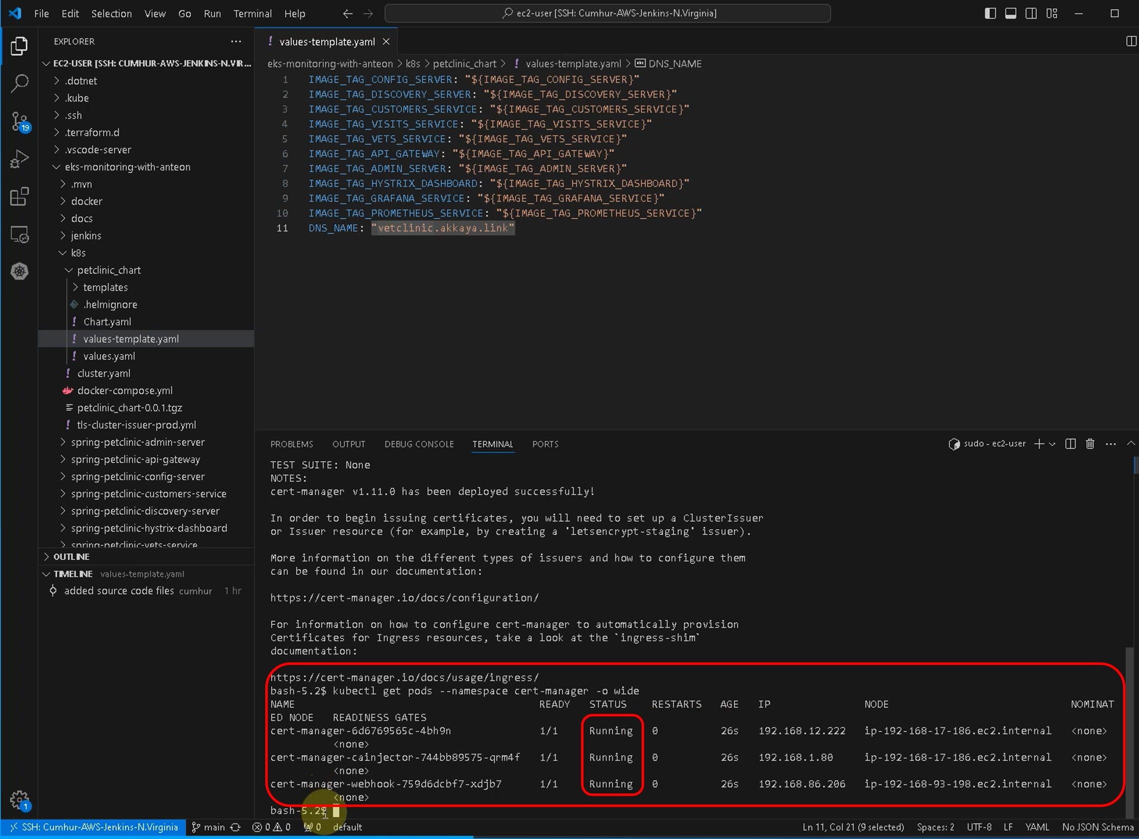
Task: Open the Extensions view
Action: click(x=20, y=197)
